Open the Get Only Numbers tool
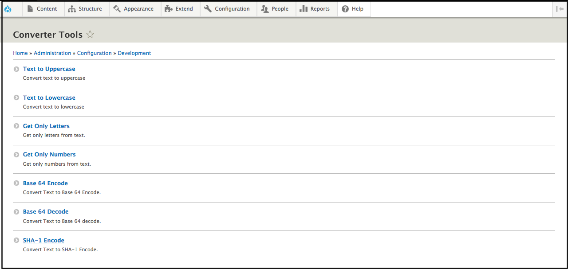This screenshot has height=269, width=568. pos(49,155)
